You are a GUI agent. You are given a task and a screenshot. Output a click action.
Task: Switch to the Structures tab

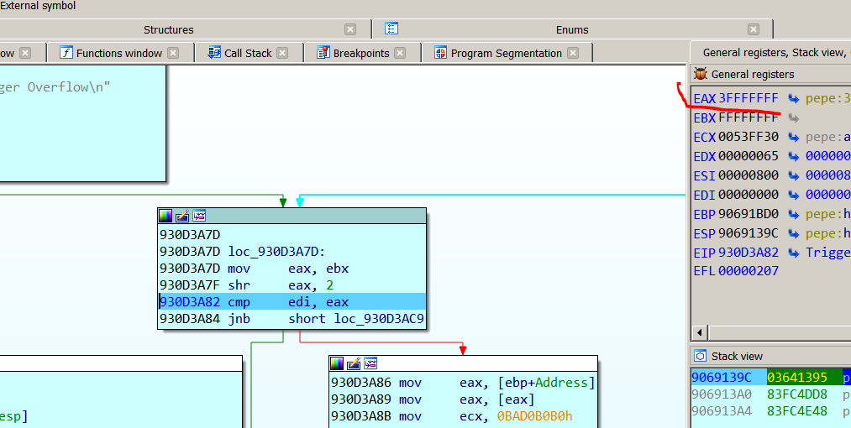(168, 29)
